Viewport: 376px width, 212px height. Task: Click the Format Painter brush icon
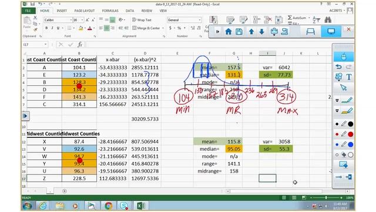tap(35, 30)
